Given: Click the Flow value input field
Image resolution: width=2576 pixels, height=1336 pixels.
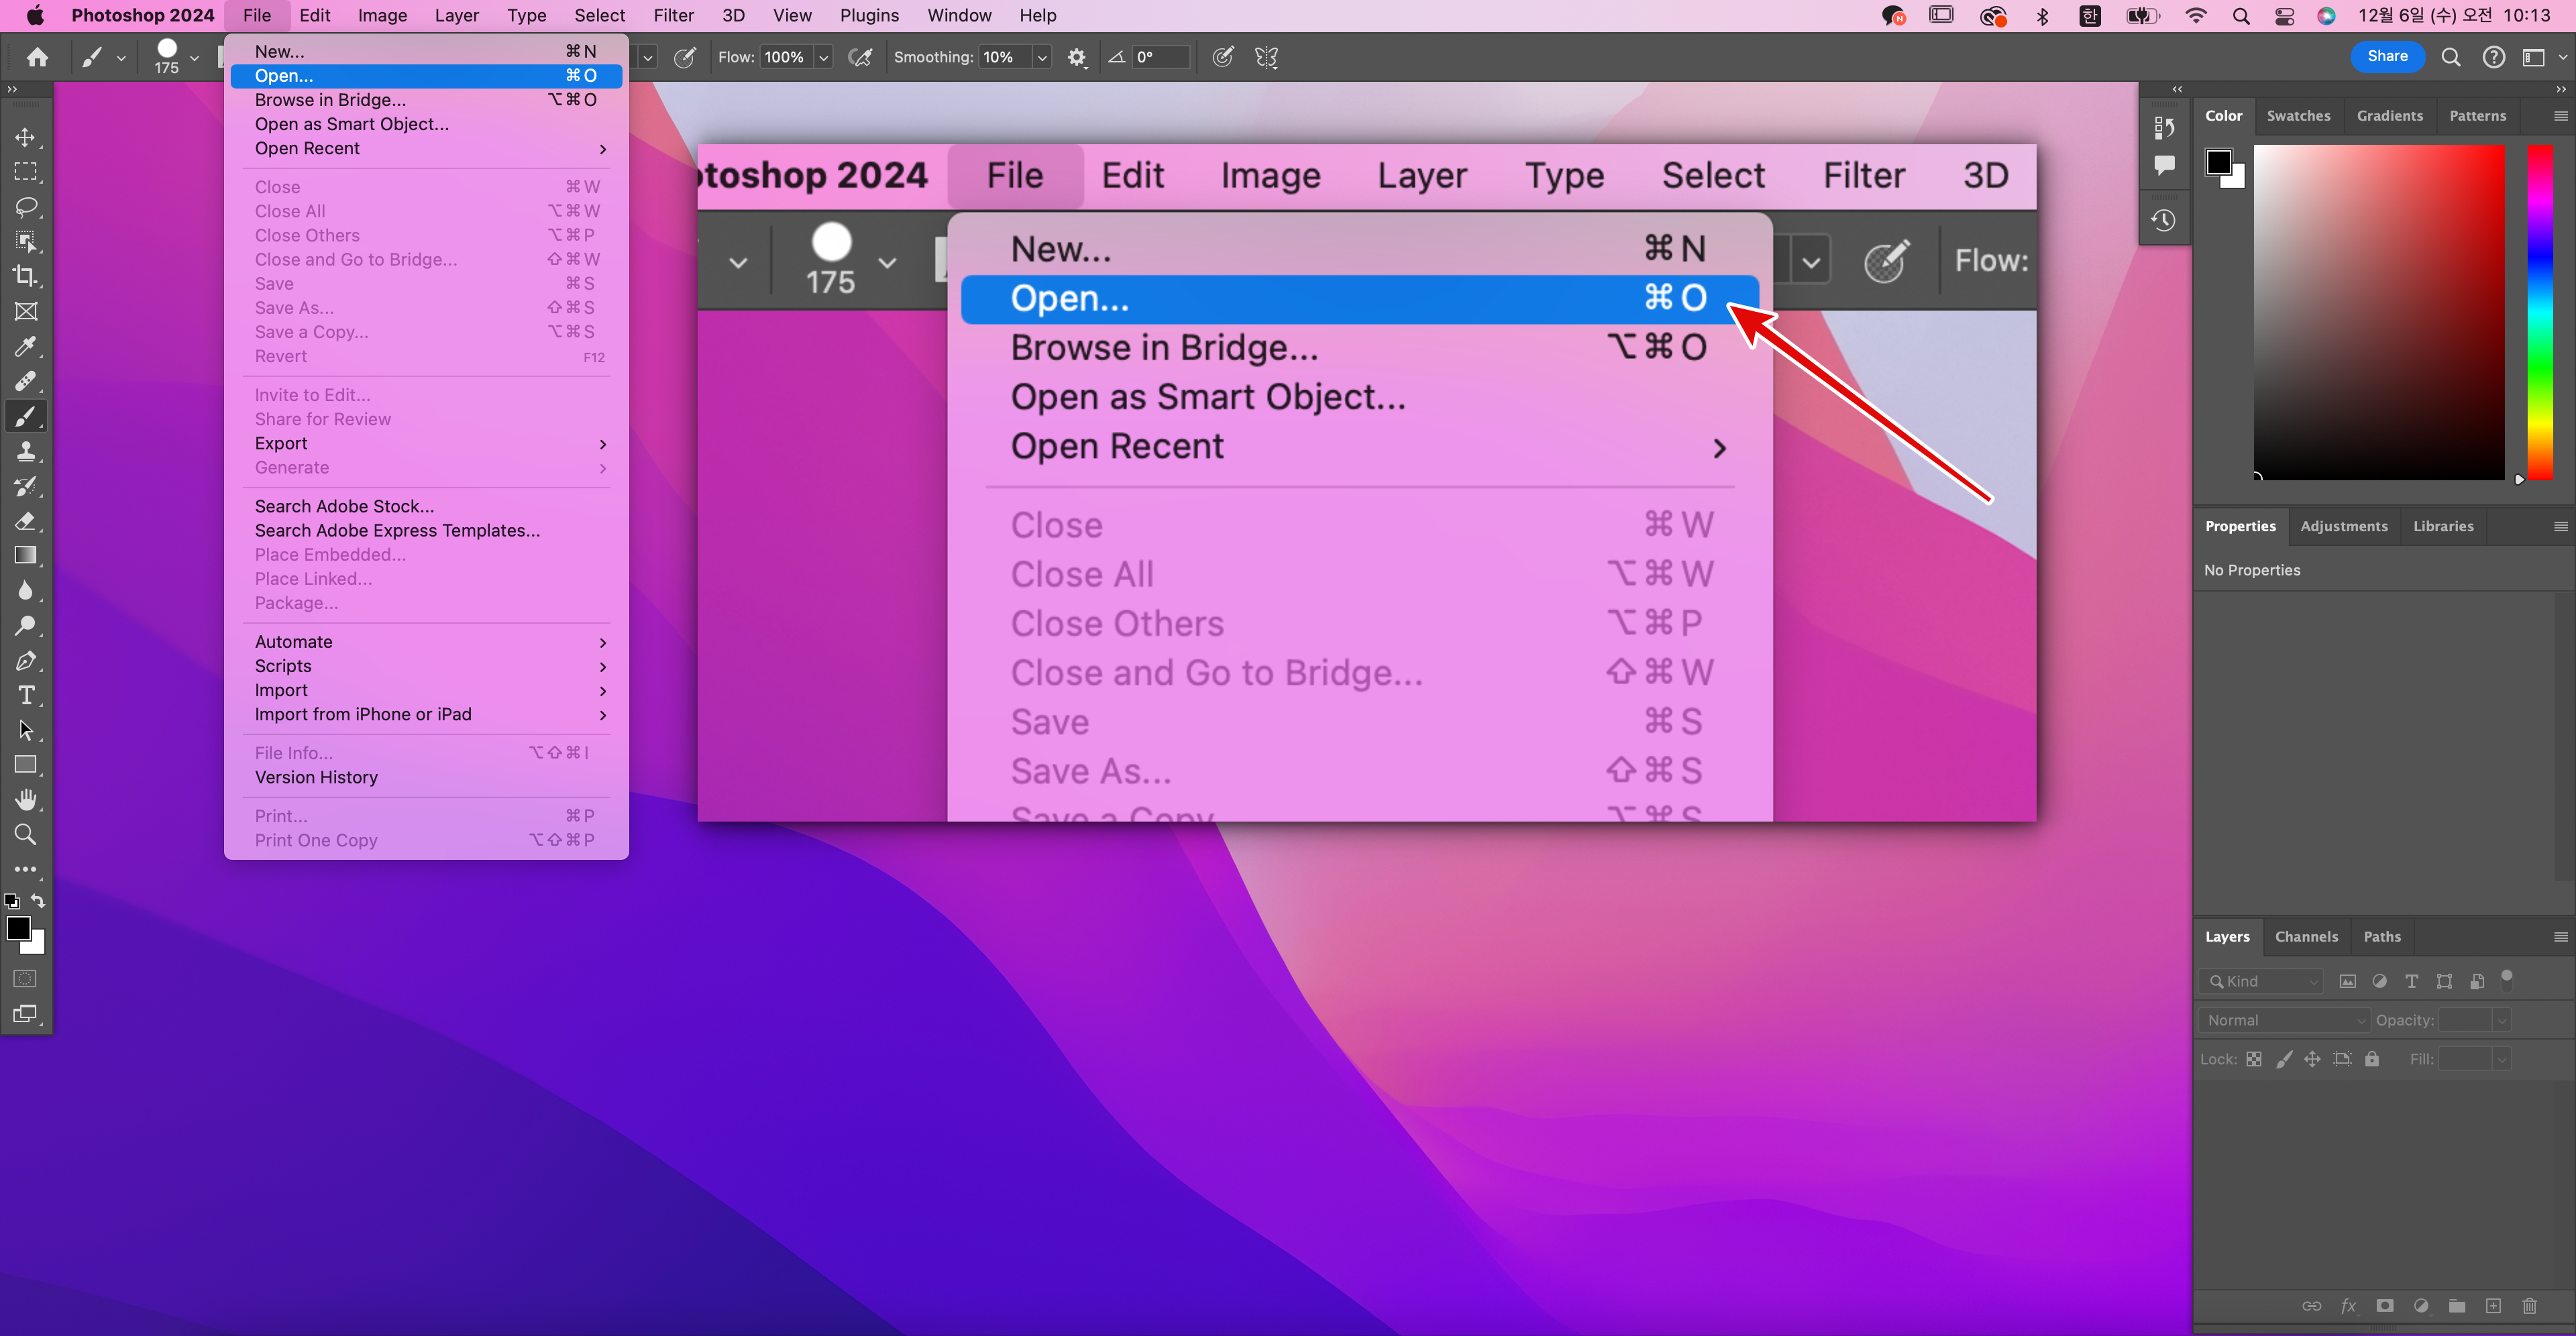Looking at the screenshot, I should pos(786,57).
